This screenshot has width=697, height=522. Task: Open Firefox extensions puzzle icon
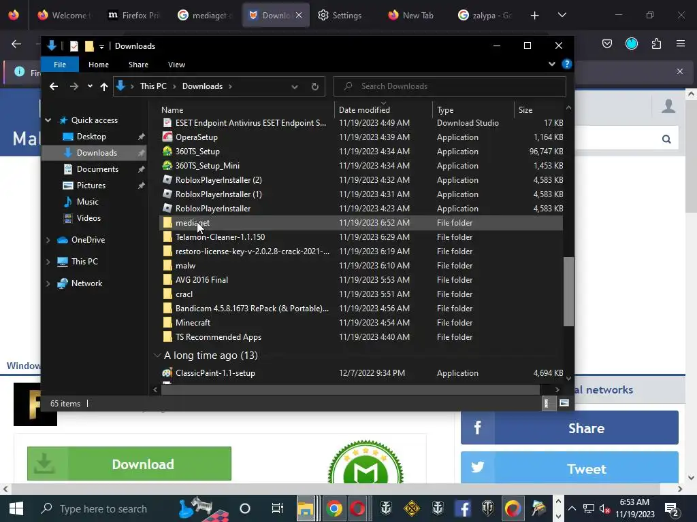656,43
